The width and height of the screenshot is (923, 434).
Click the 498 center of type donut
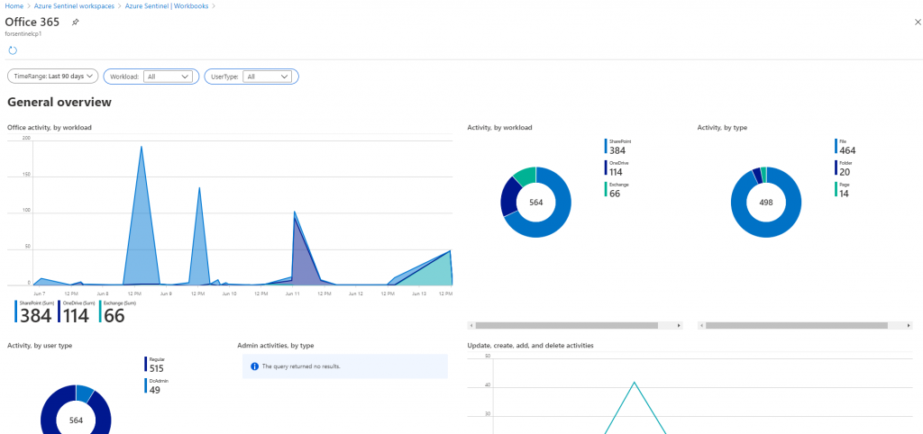tap(766, 203)
